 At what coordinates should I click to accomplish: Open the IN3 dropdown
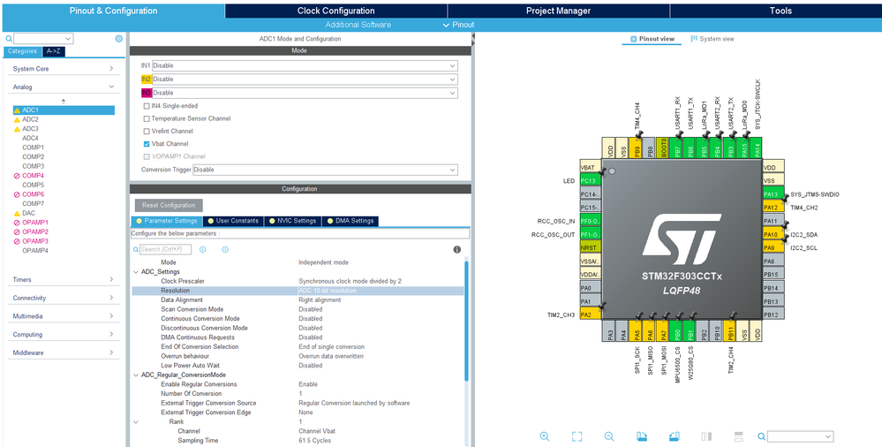[x=305, y=93]
